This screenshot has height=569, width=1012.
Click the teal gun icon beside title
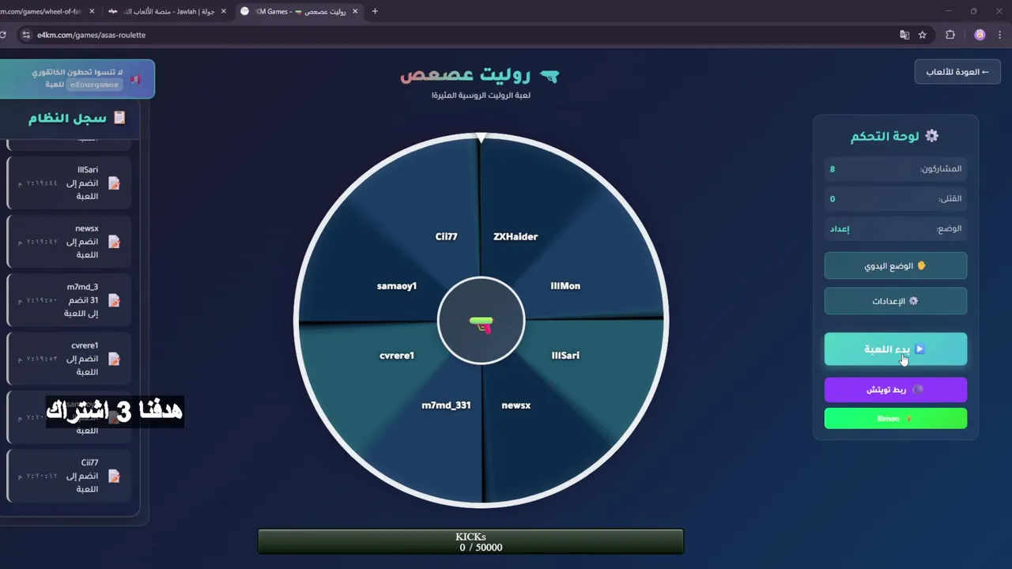(x=549, y=76)
